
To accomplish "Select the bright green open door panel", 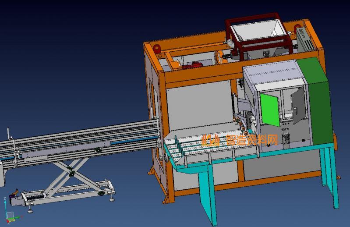I will (269, 110).
